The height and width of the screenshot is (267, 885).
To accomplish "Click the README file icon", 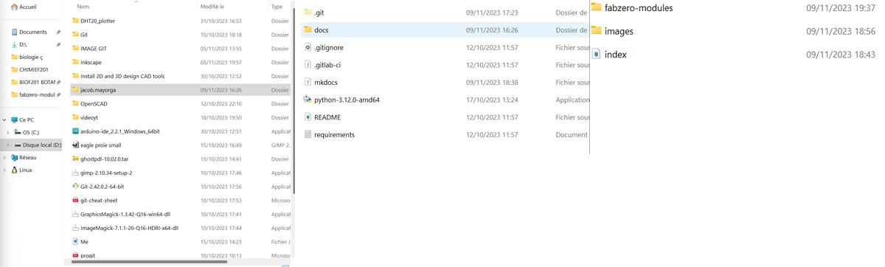I will click(308, 117).
